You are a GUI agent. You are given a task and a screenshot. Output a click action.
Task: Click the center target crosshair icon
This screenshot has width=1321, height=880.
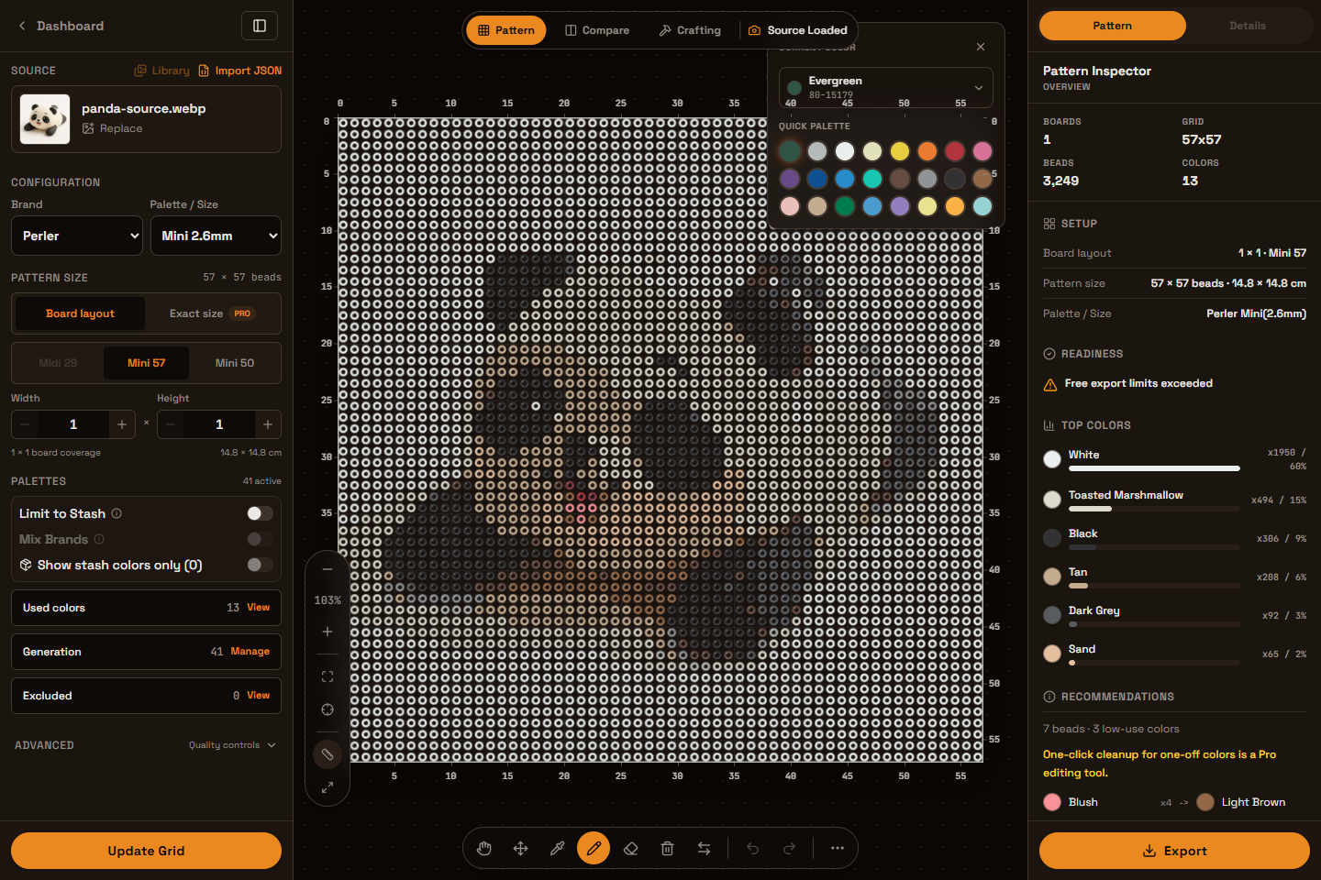[x=327, y=709]
